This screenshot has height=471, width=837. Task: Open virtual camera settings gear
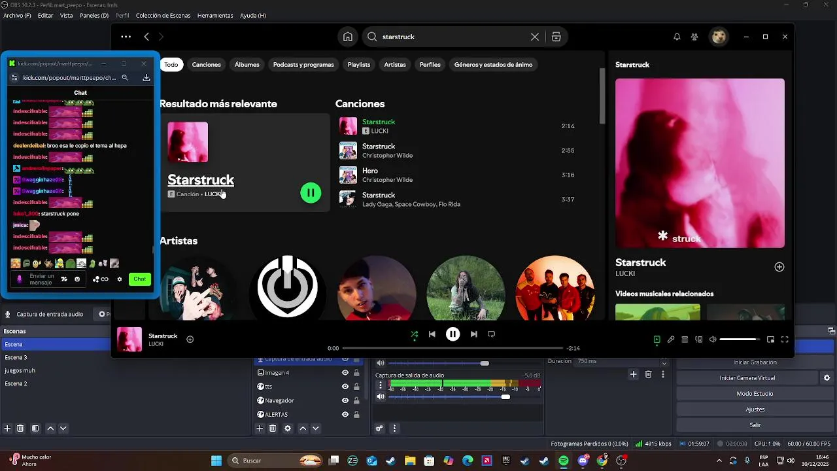click(x=827, y=378)
